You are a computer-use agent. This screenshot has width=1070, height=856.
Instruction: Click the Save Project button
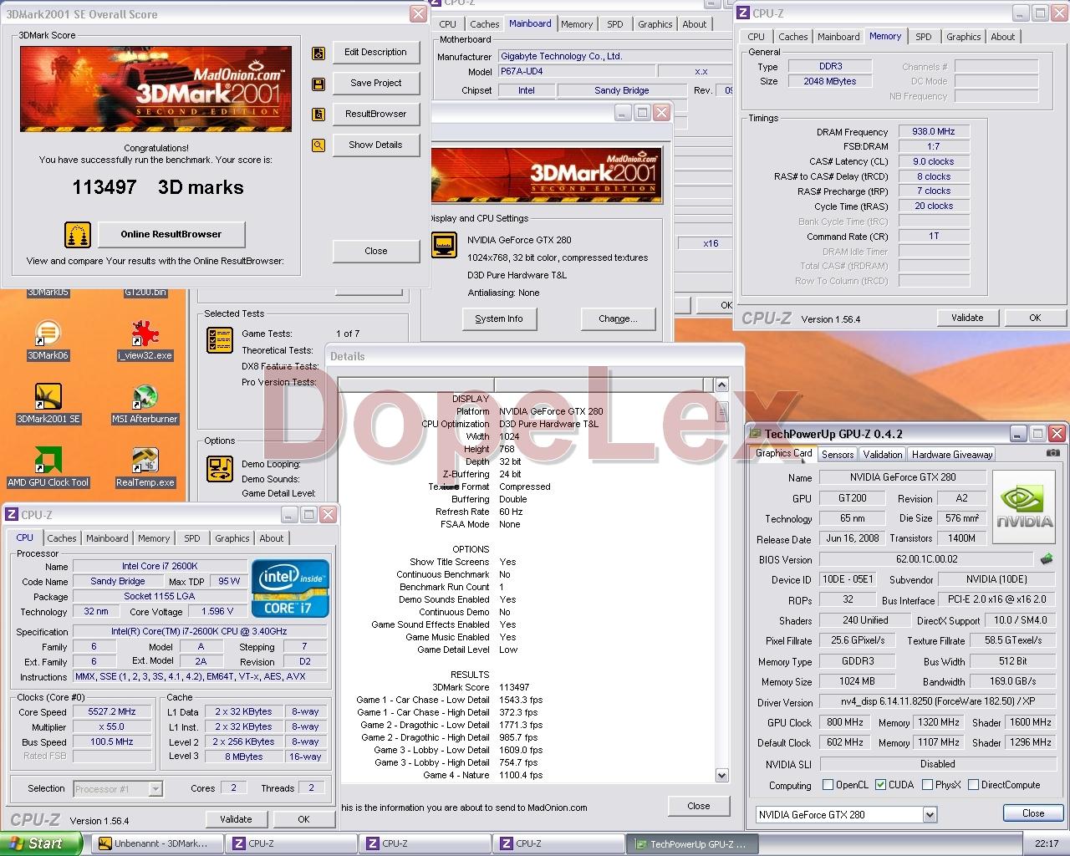click(x=375, y=83)
